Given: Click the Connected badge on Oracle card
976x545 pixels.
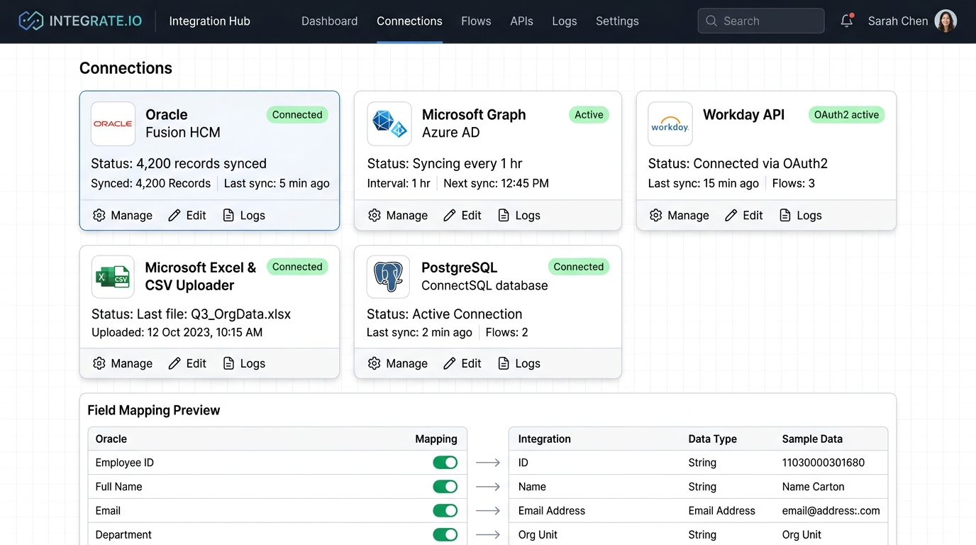Looking at the screenshot, I should tap(297, 114).
